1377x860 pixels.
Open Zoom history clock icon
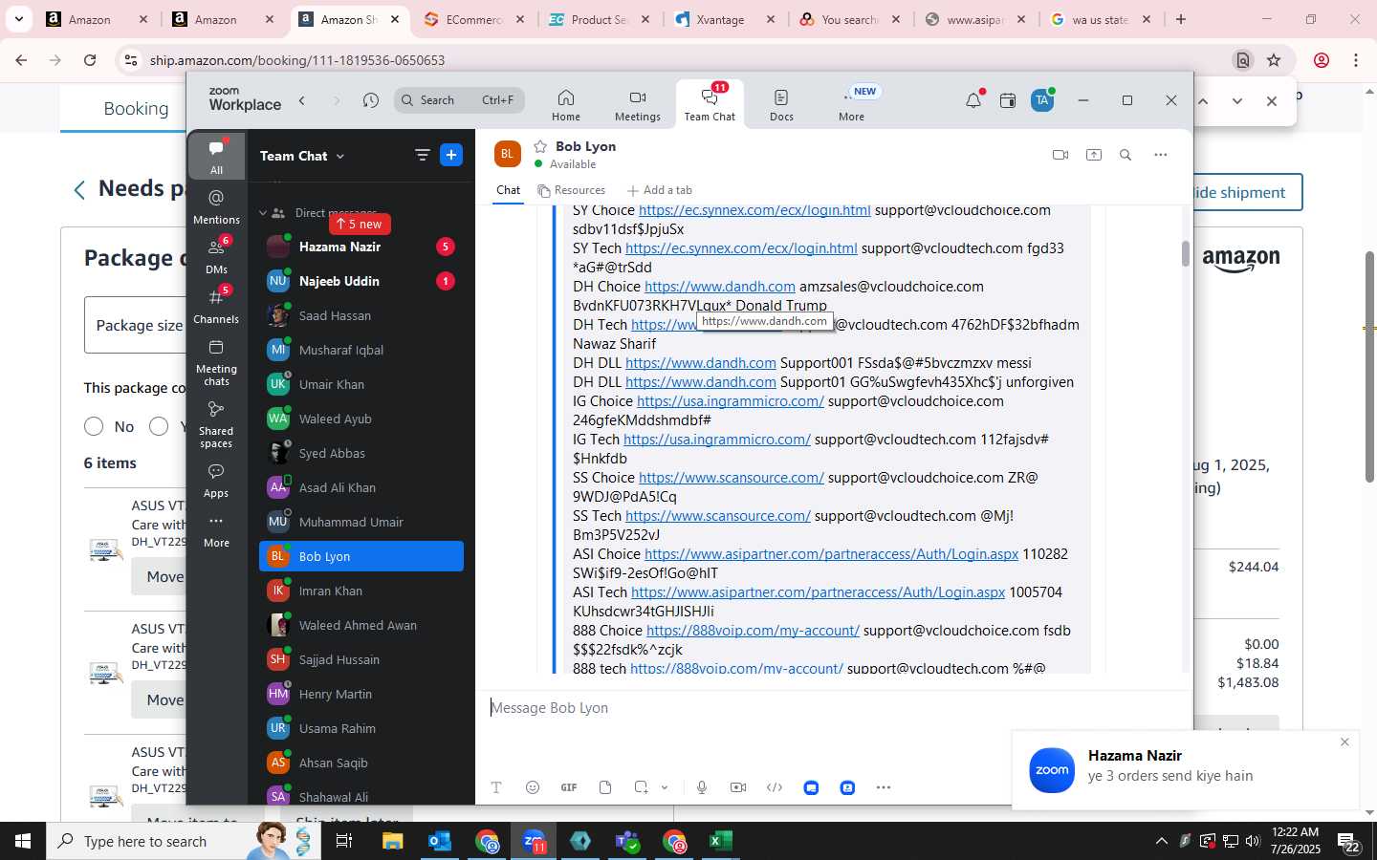coord(371,100)
